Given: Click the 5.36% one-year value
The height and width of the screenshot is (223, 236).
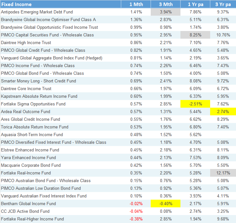Looking at the screenshot, I should click(x=195, y=188).
